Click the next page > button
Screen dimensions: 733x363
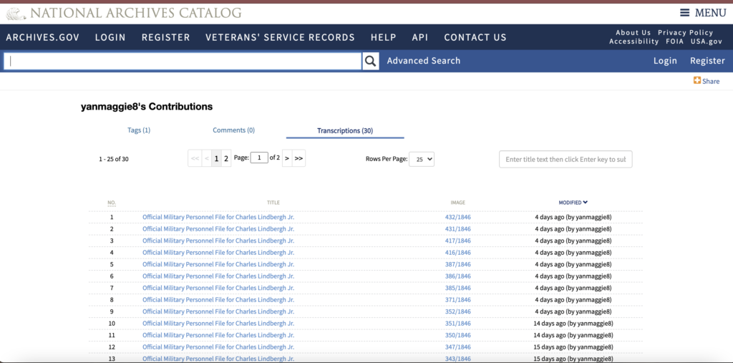pyautogui.click(x=287, y=158)
